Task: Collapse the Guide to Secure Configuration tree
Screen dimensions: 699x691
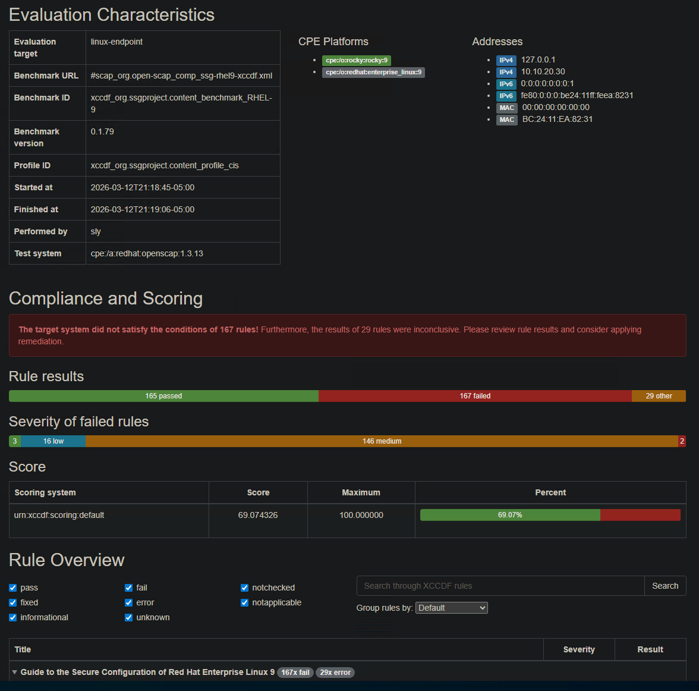Action: tap(14, 672)
